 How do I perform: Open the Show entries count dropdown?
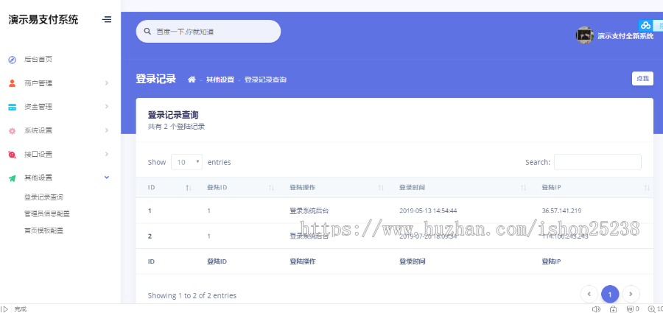[186, 162]
